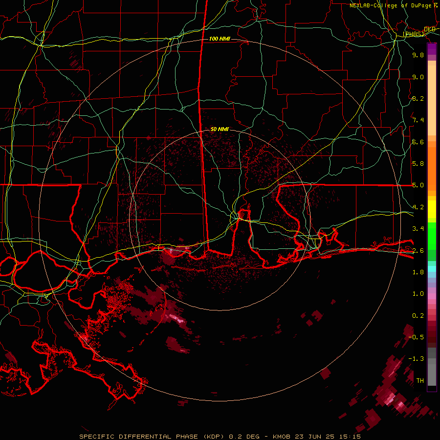Click the TH label on color scale
Image resolution: width=440 pixels, height=440 pixels.
pyautogui.click(x=420, y=380)
